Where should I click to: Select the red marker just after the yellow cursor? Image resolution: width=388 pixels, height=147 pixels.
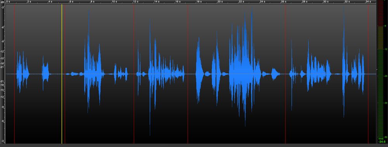tap(65, 74)
